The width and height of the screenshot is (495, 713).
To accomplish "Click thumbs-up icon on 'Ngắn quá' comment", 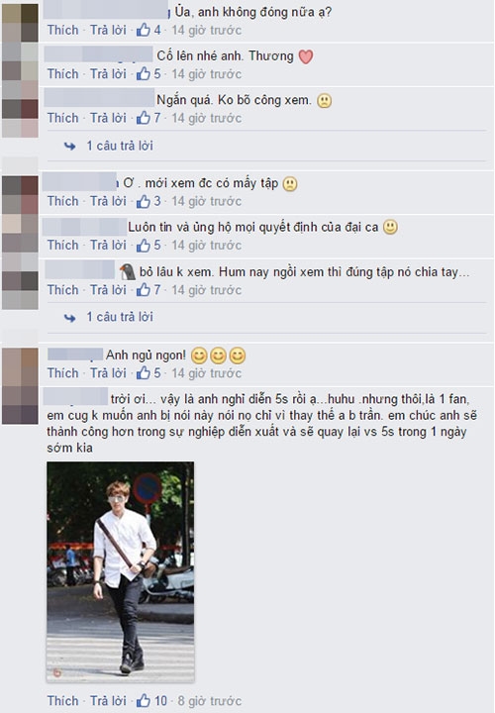I will coord(144,118).
